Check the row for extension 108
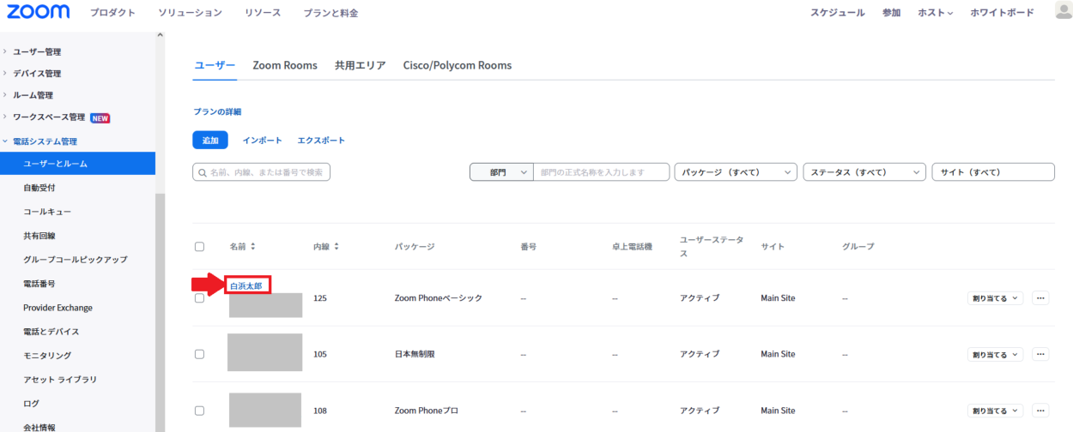 pos(199,411)
